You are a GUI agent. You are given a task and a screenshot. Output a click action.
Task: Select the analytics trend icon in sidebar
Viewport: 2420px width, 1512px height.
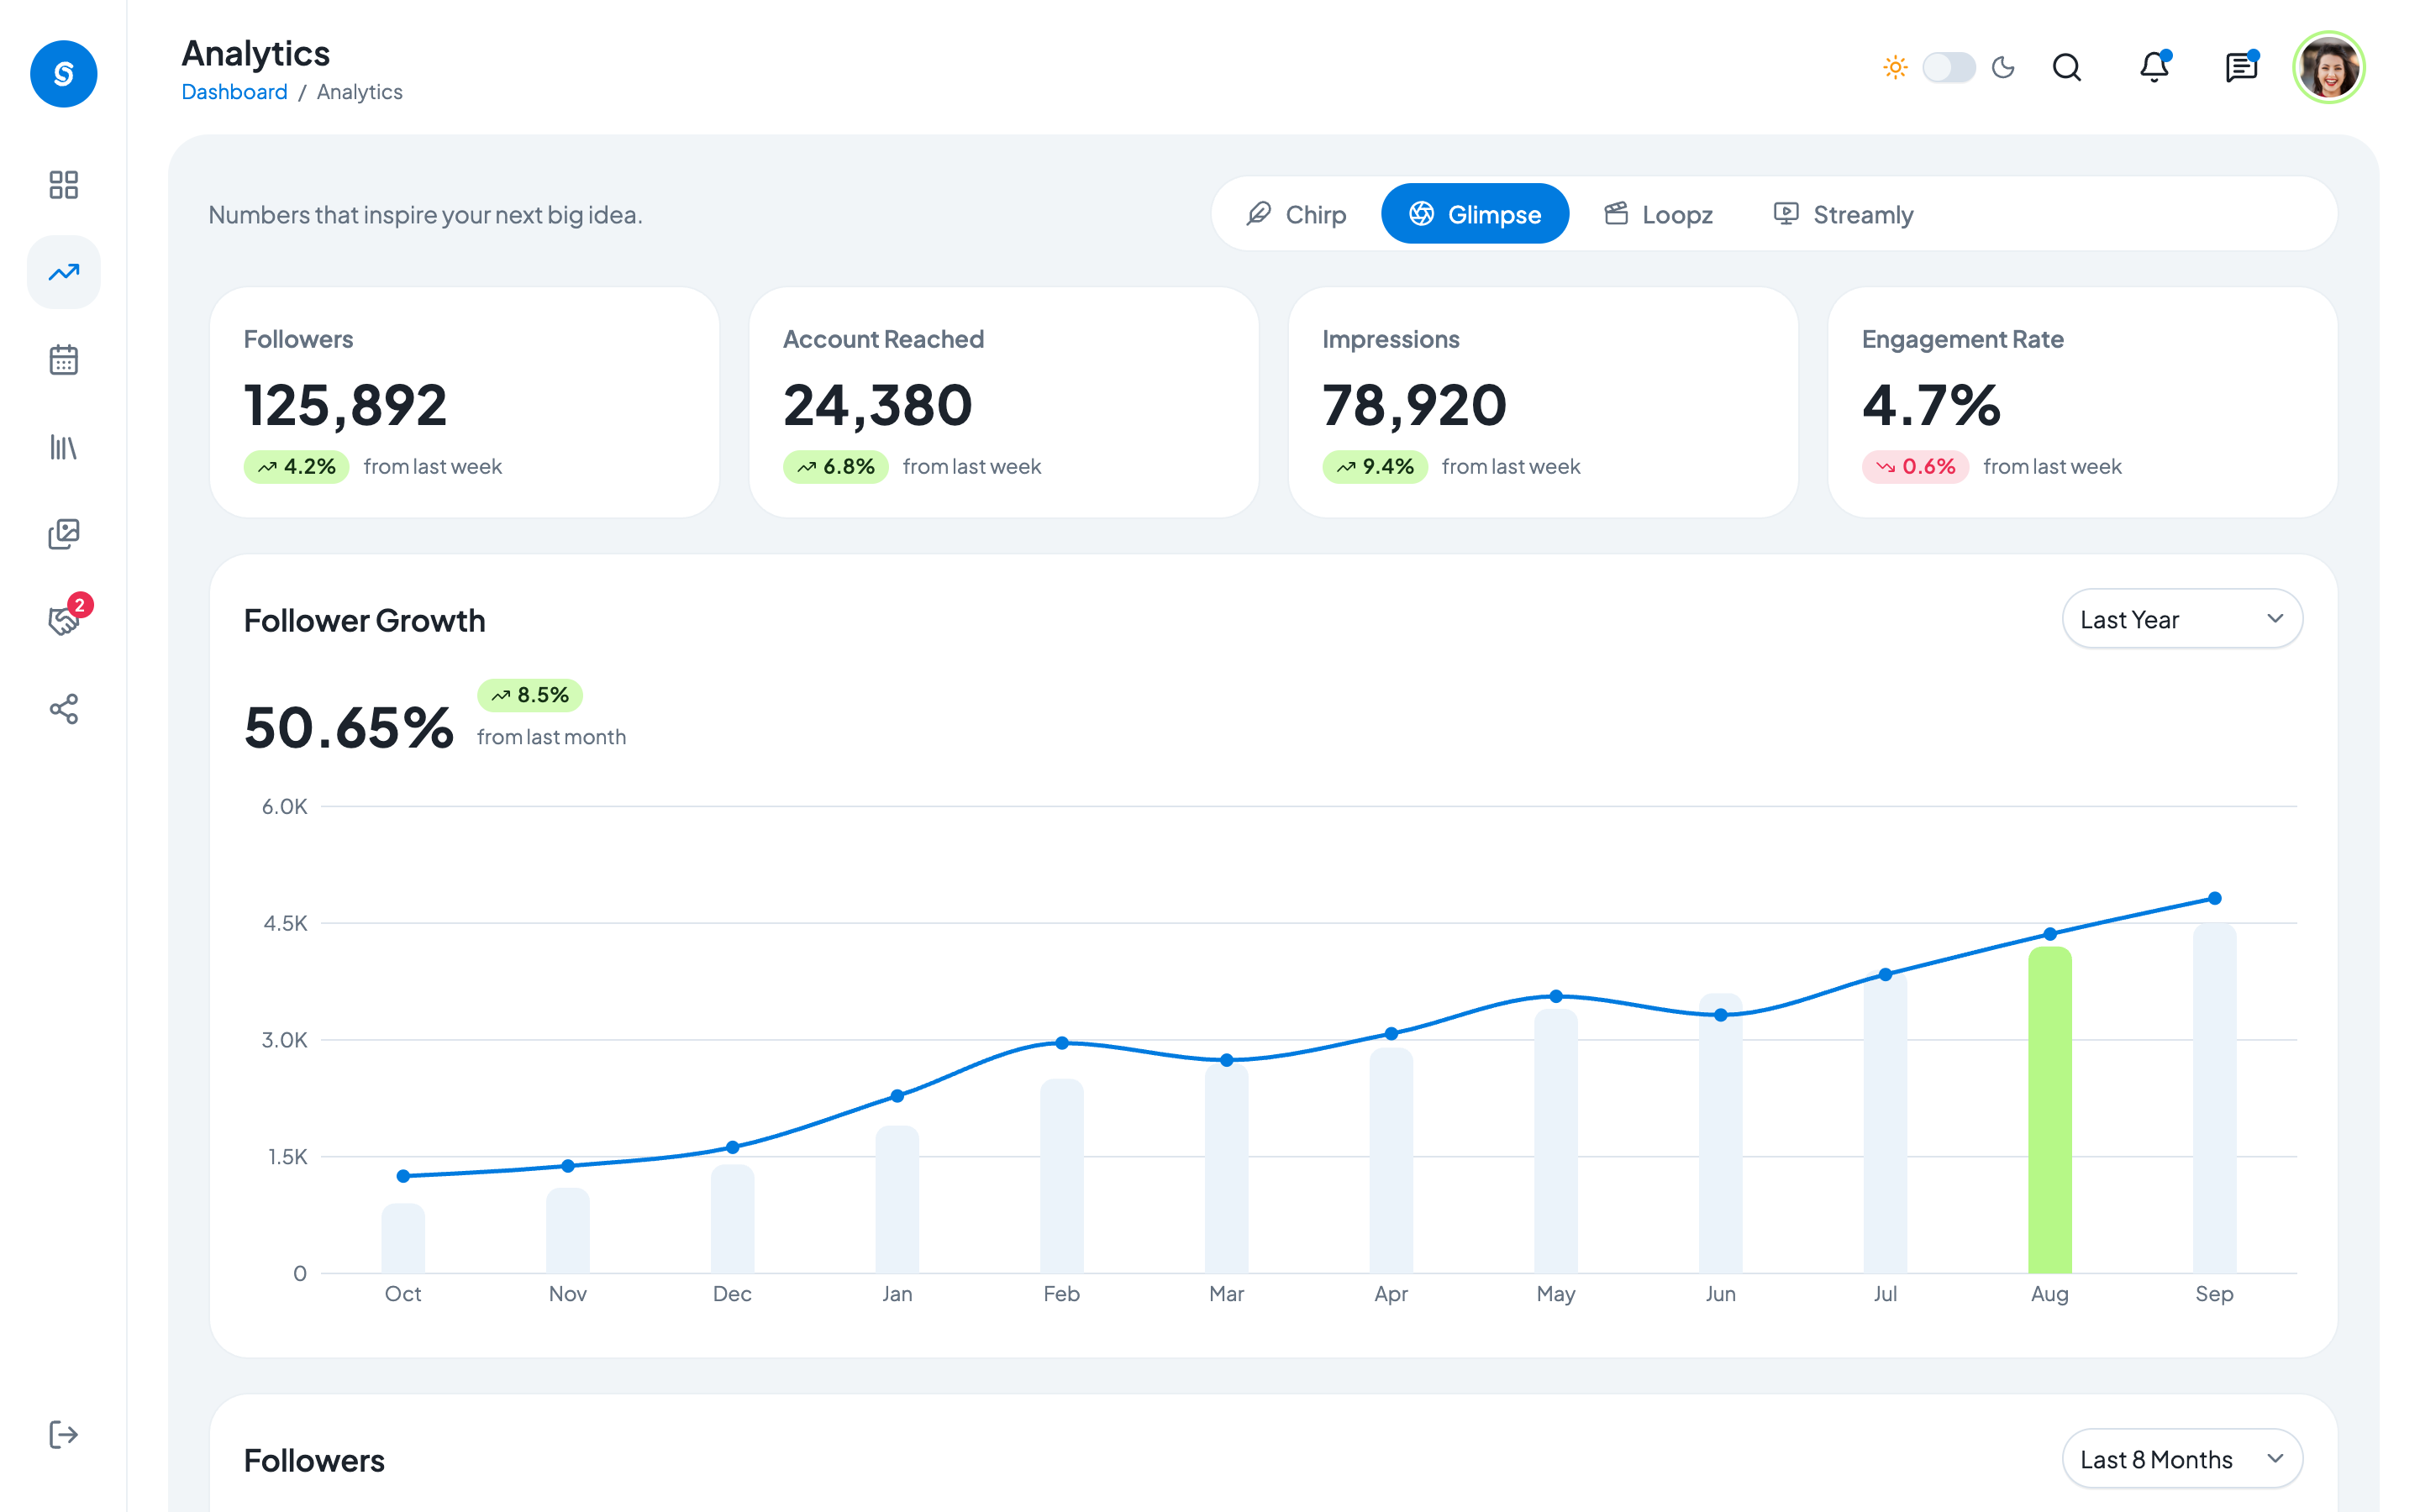(x=63, y=272)
